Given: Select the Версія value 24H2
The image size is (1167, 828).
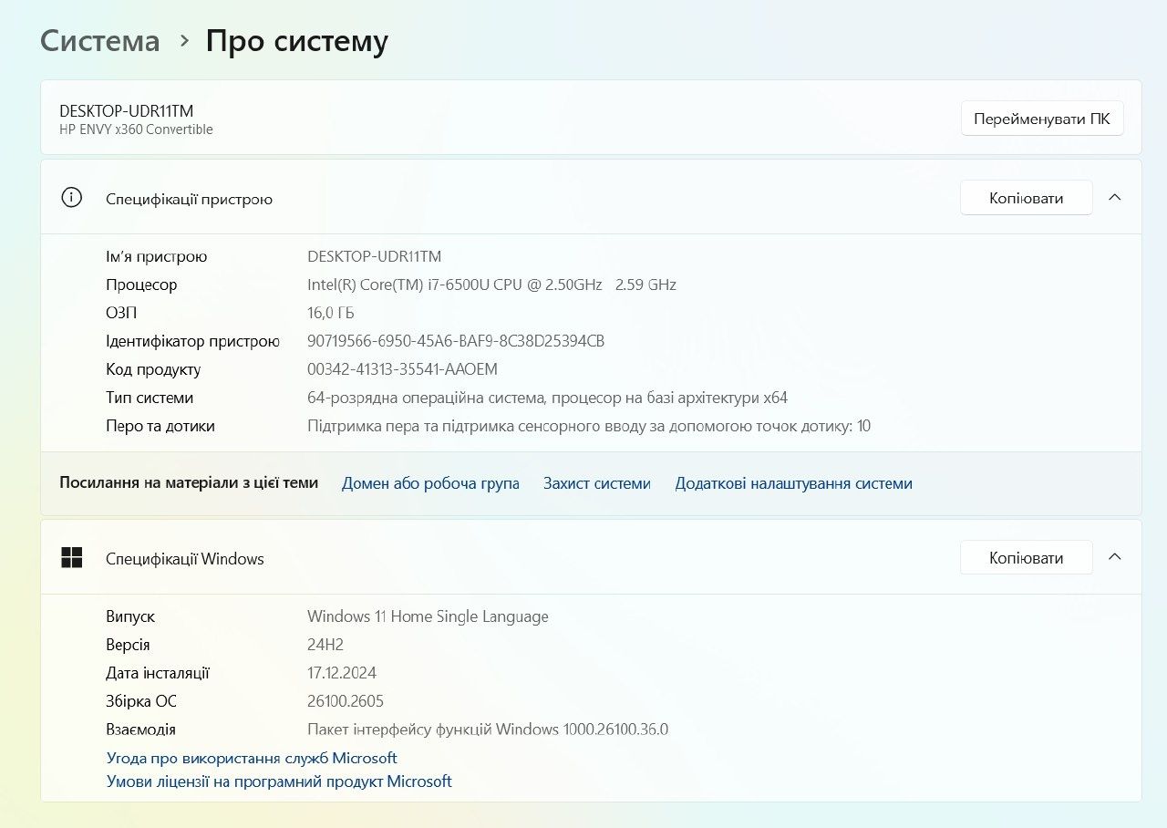Looking at the screenshot, I should click(325, 645).
